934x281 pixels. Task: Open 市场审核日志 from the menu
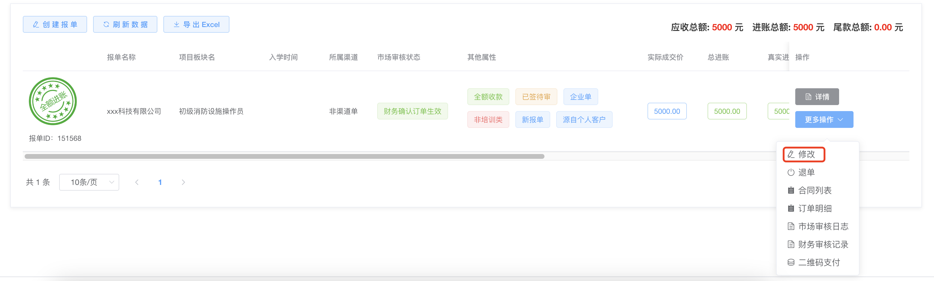click(x=823, y=227)
